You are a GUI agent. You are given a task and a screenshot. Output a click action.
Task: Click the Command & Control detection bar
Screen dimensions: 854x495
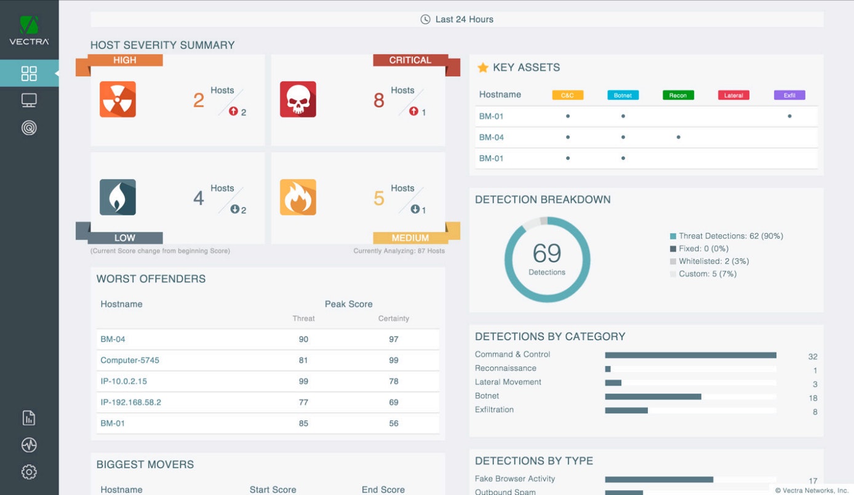click(x=690, y=355)
